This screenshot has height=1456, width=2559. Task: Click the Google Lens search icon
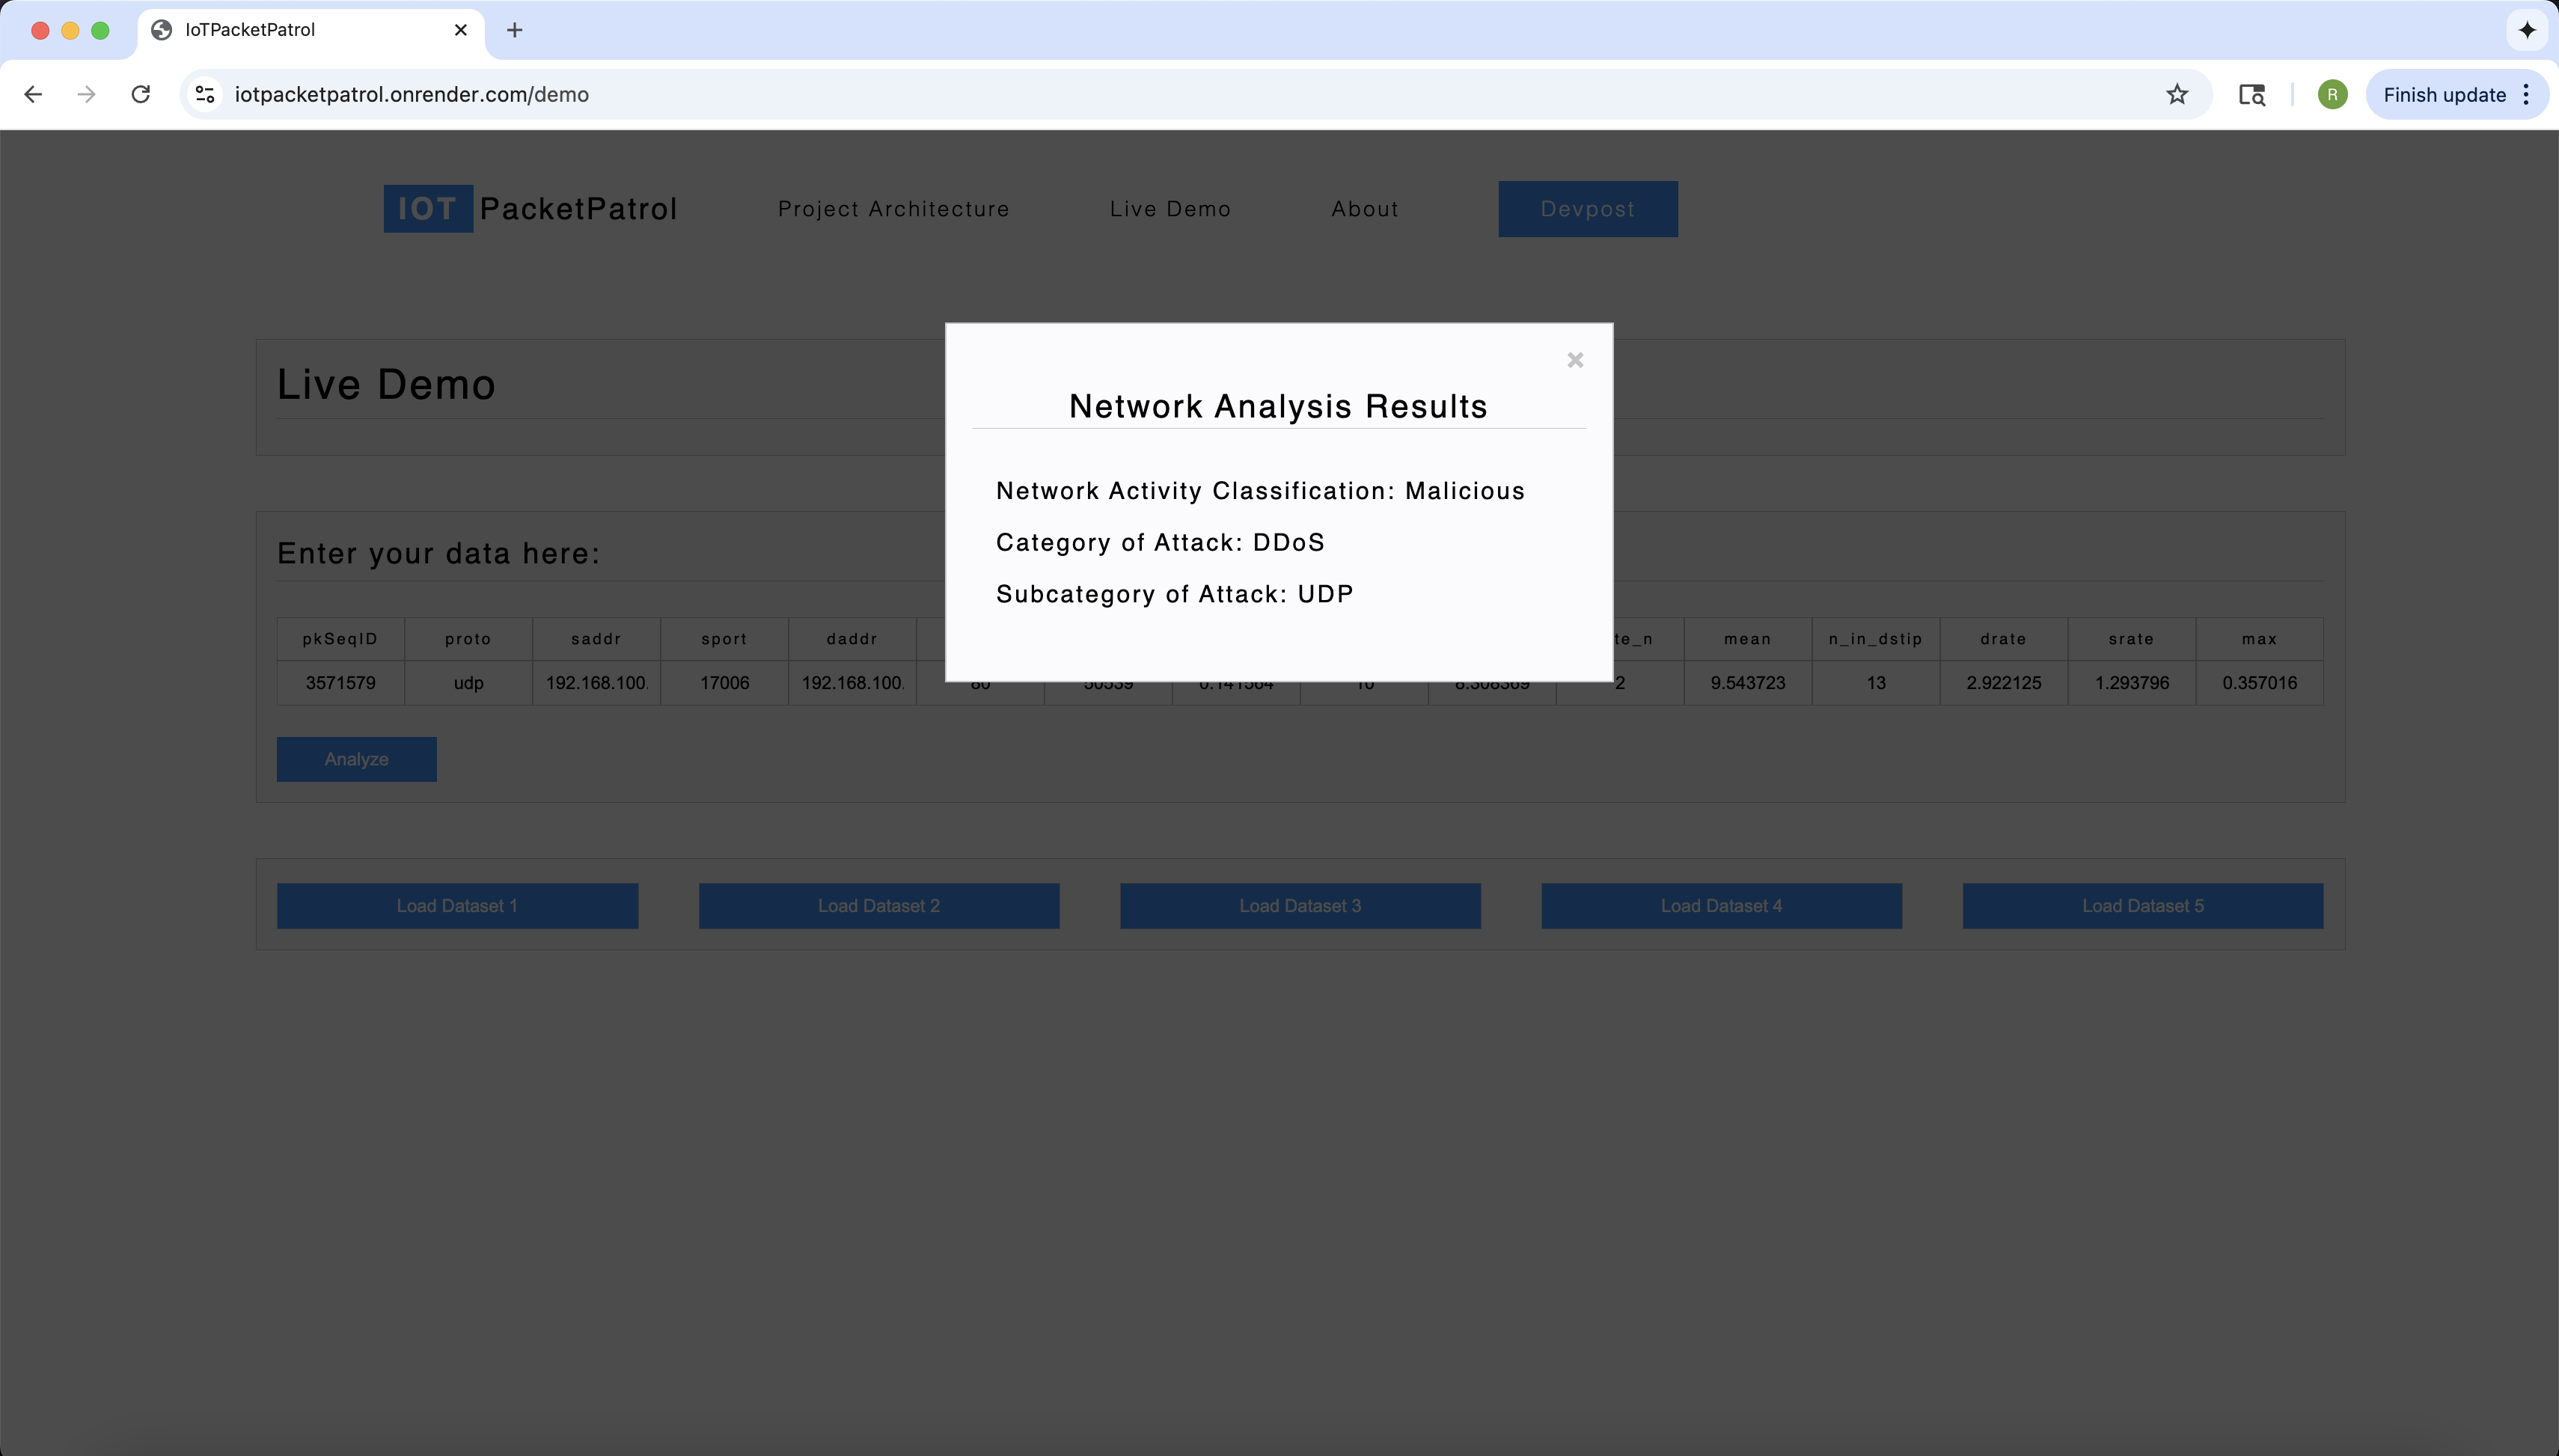pyautogui.click(x=2251, y=94)
